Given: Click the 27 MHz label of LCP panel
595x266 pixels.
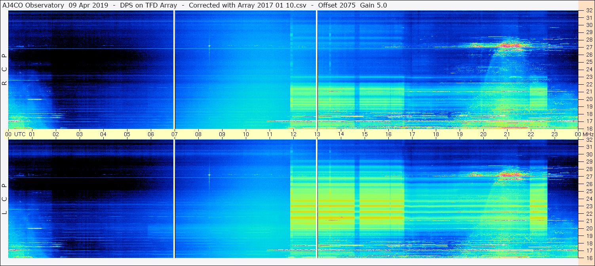Looking at the screenshot, I should (589, 177).
